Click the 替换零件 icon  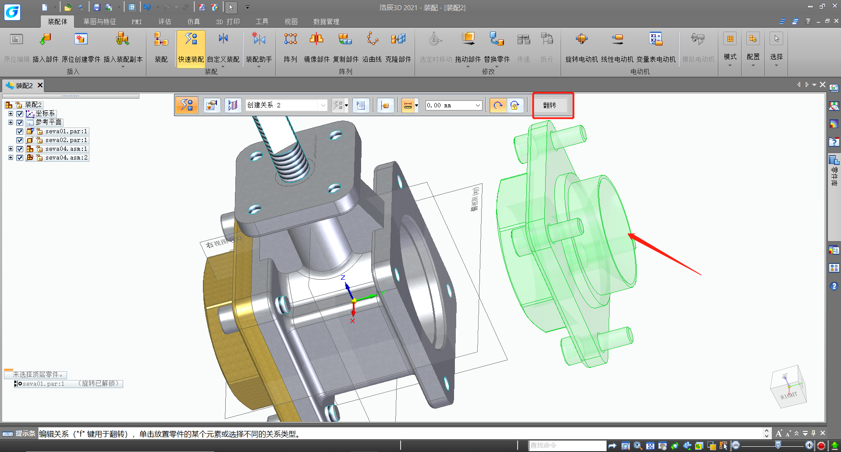click(x=497, y=39)
